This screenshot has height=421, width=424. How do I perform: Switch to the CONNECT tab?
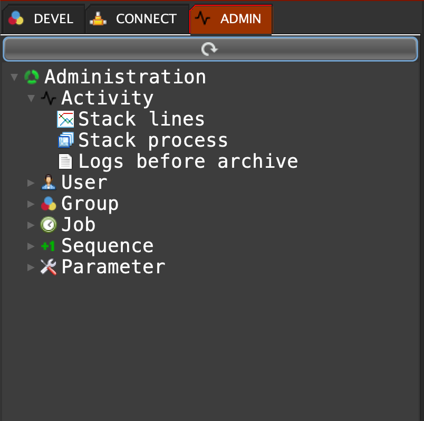(x=136, y=19)
